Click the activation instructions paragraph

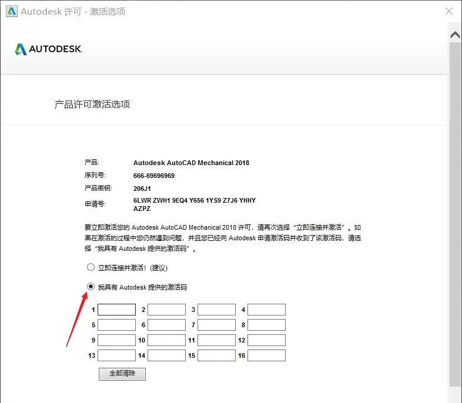223,238
